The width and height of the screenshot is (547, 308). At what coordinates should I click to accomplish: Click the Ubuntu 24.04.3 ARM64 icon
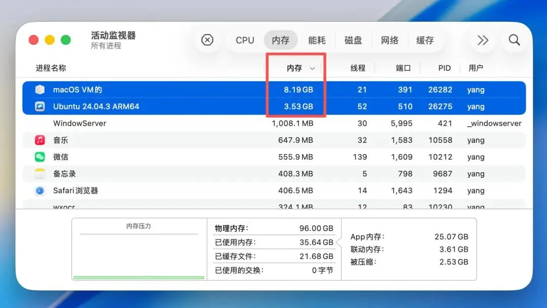click(x=40, y=106)
